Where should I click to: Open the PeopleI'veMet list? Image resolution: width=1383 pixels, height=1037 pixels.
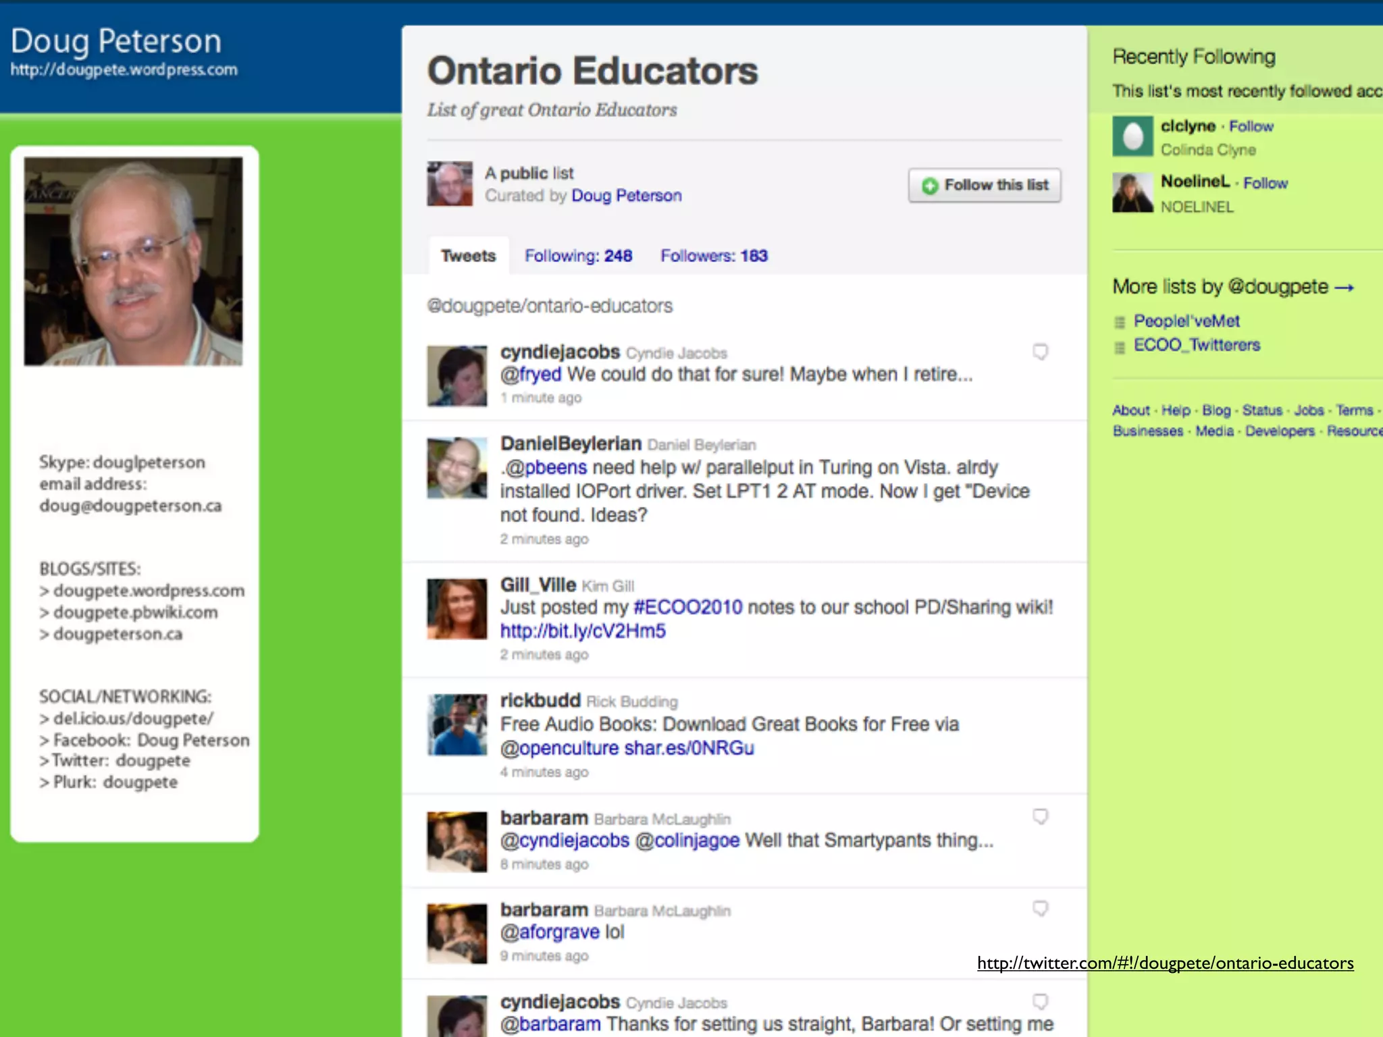click(x=1186, y=321)
